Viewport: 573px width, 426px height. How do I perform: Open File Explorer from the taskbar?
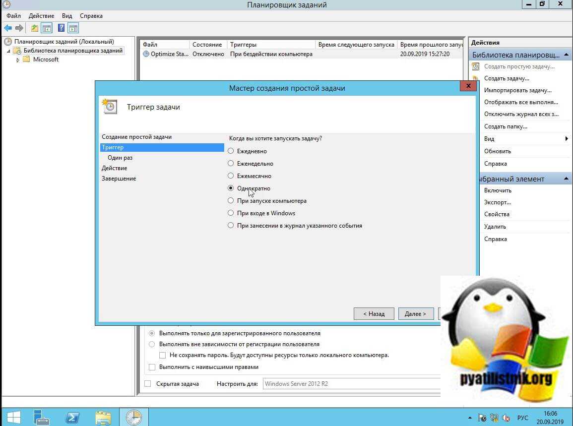click(x=103, y=417)
